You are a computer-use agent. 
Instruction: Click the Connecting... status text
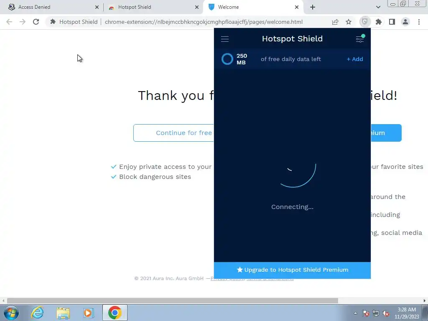click(x=292, y=207)
